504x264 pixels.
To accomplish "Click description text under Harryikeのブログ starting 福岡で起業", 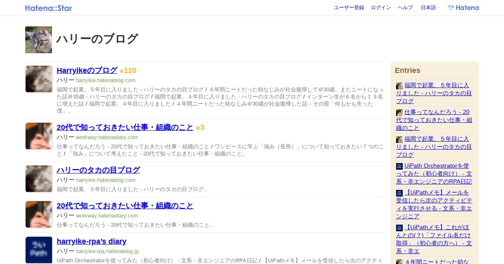I will [220, 100].
